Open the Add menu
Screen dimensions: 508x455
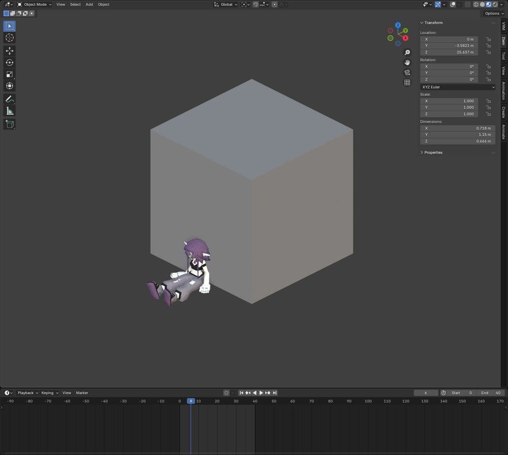pyautogui.click(x=89, y=5)
